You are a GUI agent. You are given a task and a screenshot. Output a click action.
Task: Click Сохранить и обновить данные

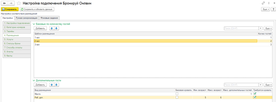[37, 9]
